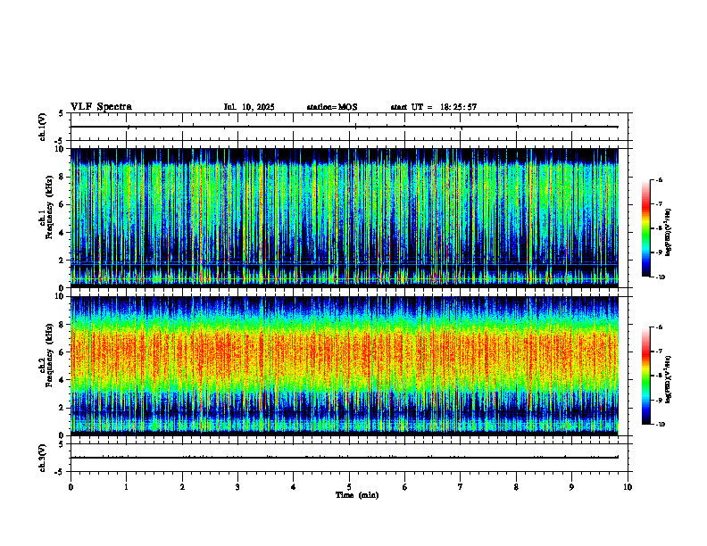Click the "-10" label on the upper colorbar
This screenshot has height=546, width=707.
660,277
